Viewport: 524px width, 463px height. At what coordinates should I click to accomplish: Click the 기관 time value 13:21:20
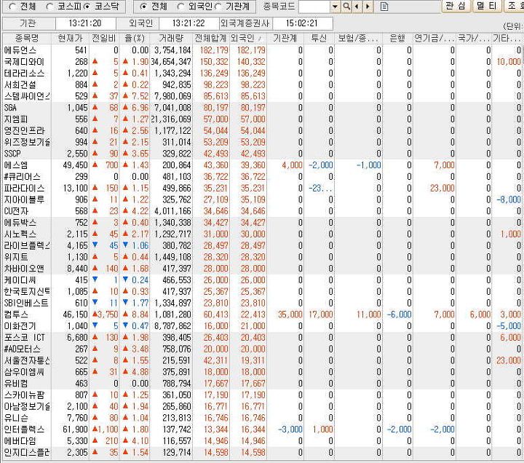pyautogui.click(x=85, y=23)
